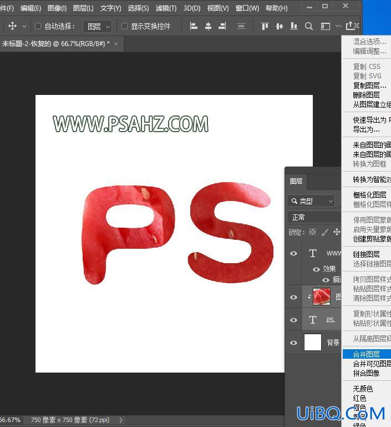Select the Move tool icon
Image resolution: width=391 pixels, height=427 pixels.
(12, 26)
